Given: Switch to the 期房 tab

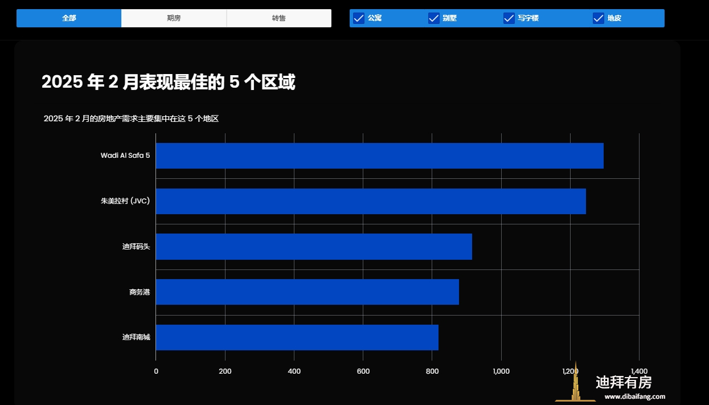Looking at the screenshot, I should click(x=174, y=18).
